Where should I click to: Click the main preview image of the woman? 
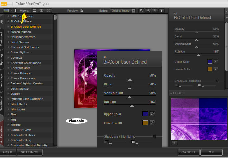[86, 79]
